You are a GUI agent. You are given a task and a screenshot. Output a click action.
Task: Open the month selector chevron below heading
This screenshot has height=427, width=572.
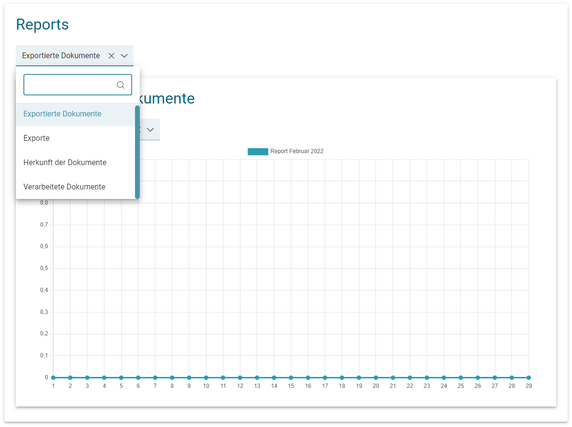tap(150, 130)
